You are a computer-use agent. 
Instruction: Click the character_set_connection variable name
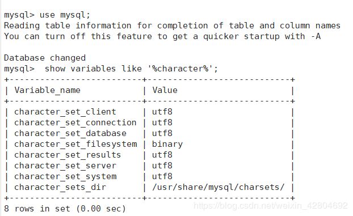pyautogui.click(x=75, y=122)
